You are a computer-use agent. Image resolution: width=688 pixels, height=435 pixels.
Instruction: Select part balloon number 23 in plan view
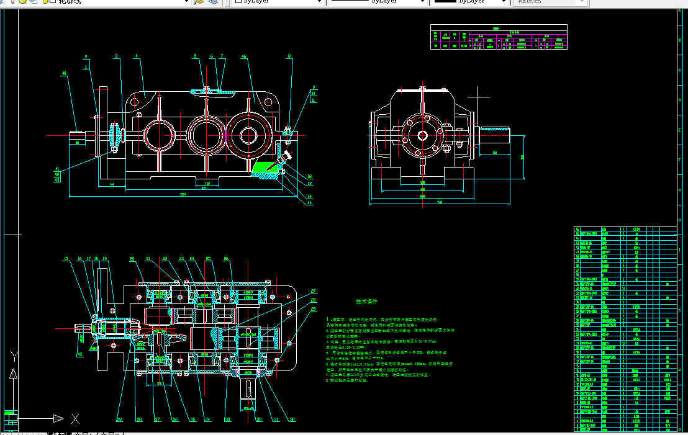tap(182, 259)
